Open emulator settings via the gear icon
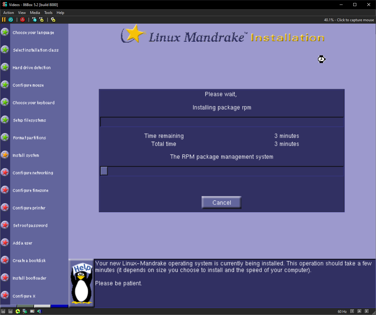The width and height of the screenshot is (376, 315). coord(53,20)
